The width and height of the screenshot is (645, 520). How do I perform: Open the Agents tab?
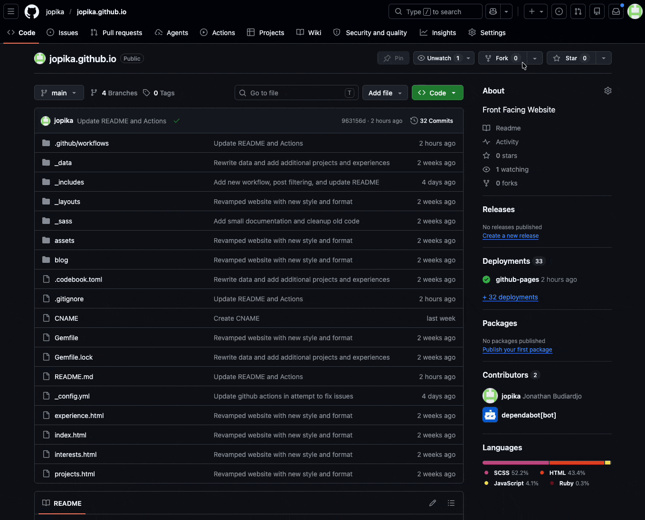point(171,33)
